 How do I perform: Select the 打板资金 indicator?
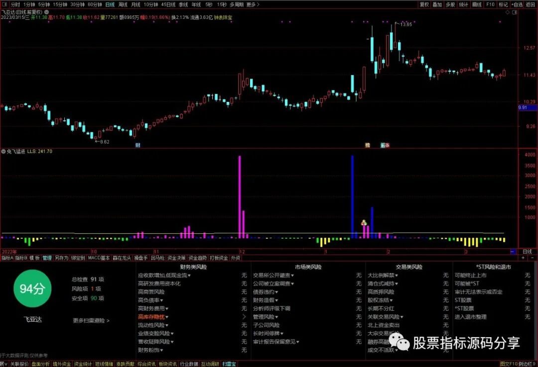(219, 258)
